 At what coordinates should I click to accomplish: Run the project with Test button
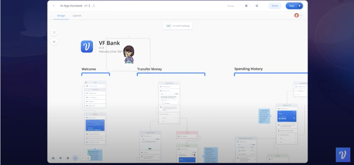294,6
